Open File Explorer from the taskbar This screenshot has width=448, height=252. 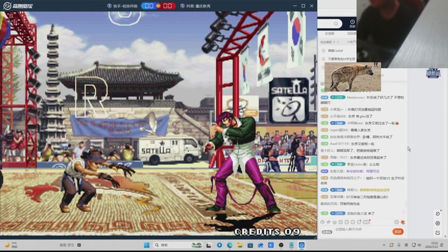(x=240, y=245)
